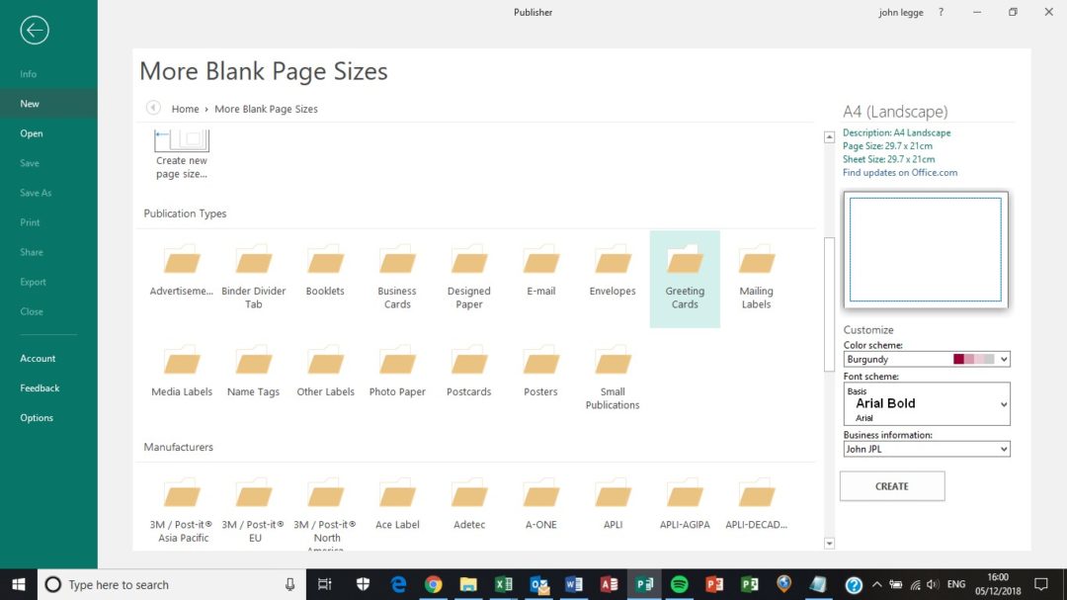Open the APLI-DECAD manufacturer folder
1067x600 pixels.
[x=756, y=505]
